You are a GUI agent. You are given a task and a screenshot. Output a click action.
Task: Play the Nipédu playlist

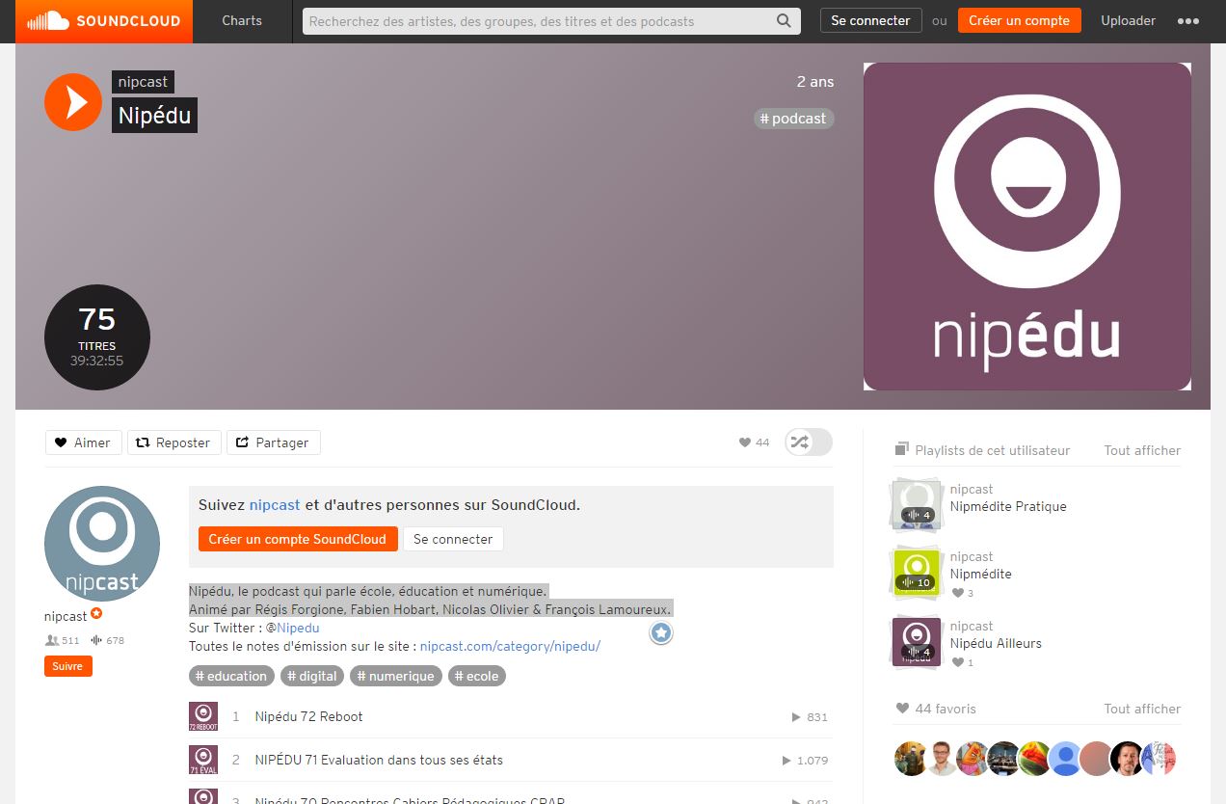pyautogui.click(x=73, y=102)
